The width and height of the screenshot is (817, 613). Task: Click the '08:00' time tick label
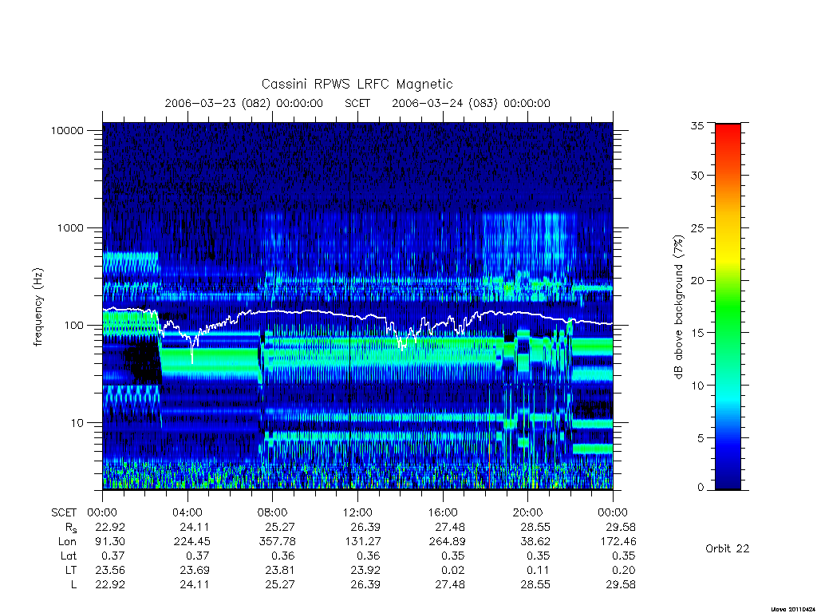[x=273, y=512]
